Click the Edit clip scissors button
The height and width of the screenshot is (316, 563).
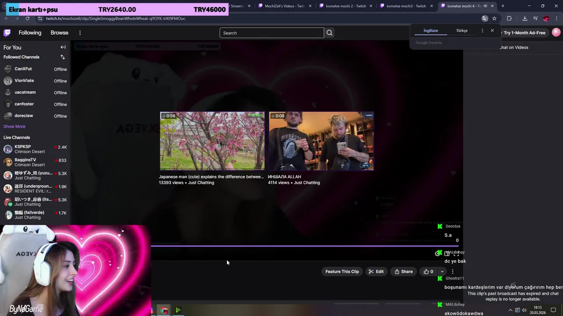tap(376, 272)
